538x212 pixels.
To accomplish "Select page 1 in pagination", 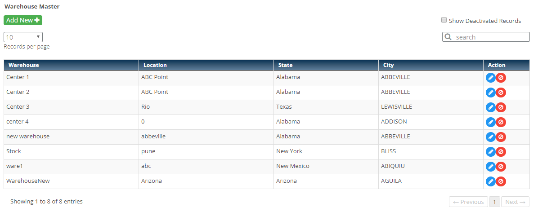I will tap(494, 202).
